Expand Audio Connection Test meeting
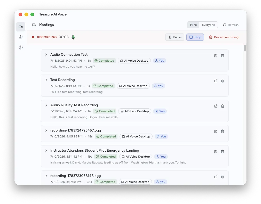261x204 pixels. (x=46, y=55)
